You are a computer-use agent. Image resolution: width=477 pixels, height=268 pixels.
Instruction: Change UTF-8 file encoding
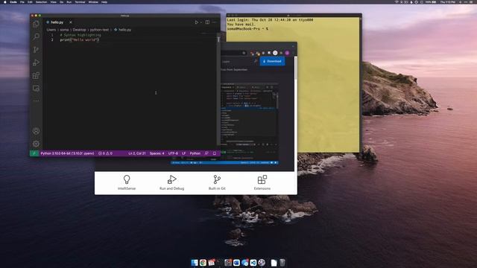[173, 153]
